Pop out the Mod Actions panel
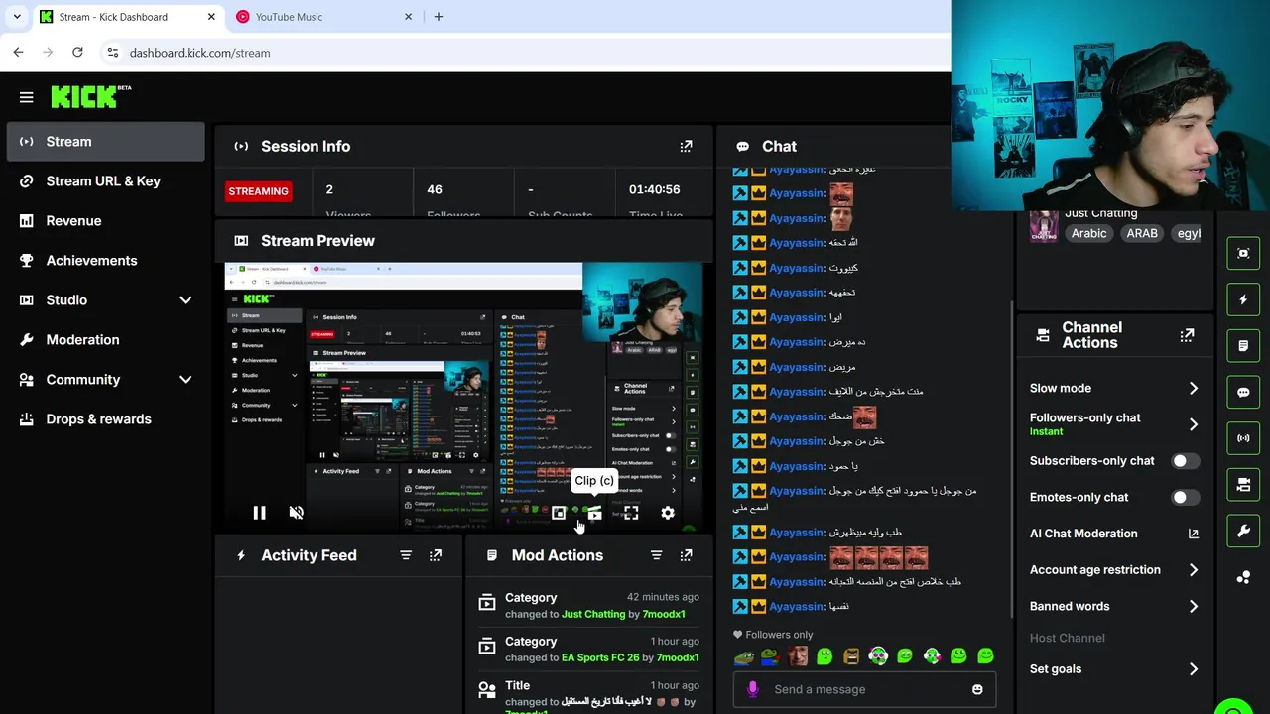 pyautogui.click(x=686, y=555)
